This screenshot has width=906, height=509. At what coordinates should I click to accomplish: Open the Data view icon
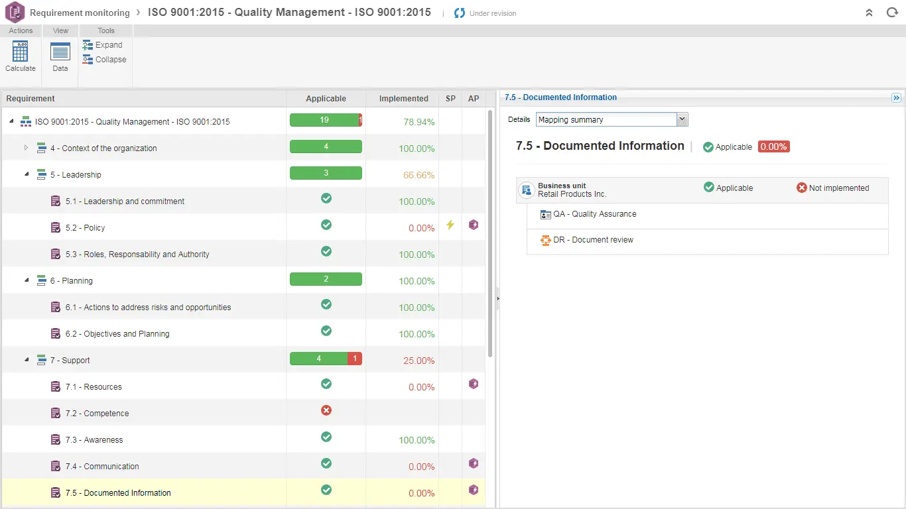[x=60, y=52]
